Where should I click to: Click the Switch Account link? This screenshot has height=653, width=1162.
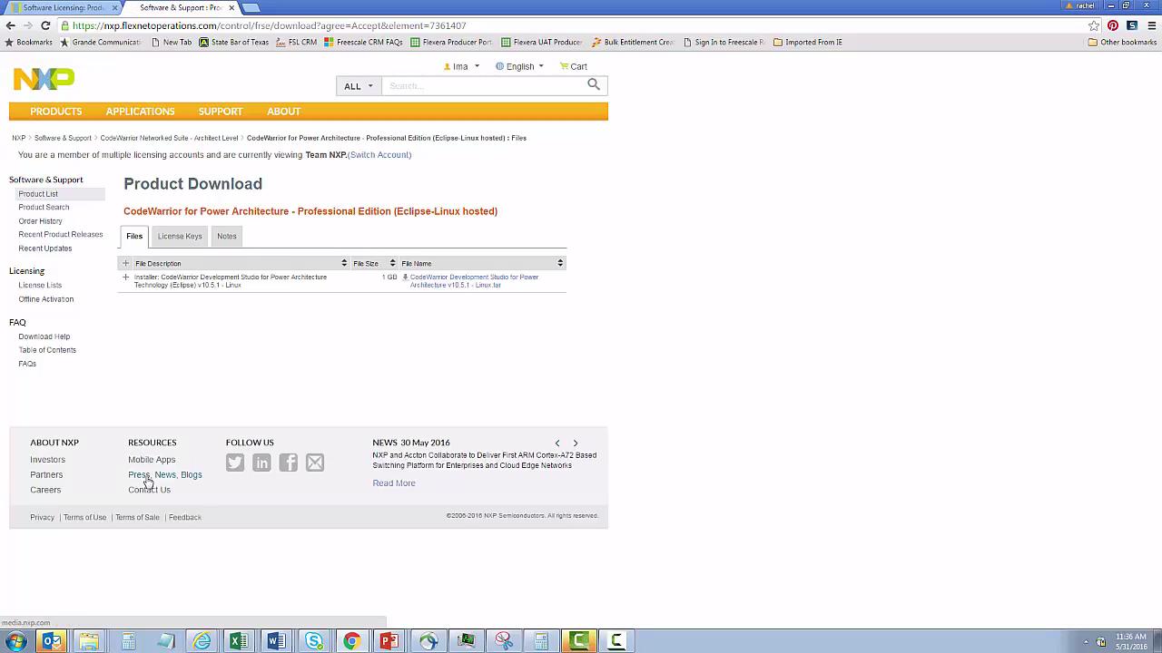(379, 155)
